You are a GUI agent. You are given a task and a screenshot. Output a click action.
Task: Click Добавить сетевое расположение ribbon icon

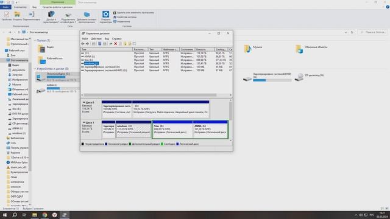tap(87, 17)
